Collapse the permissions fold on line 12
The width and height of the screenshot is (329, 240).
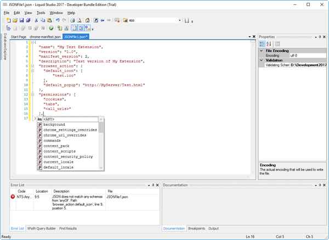[x=32, y=94]
